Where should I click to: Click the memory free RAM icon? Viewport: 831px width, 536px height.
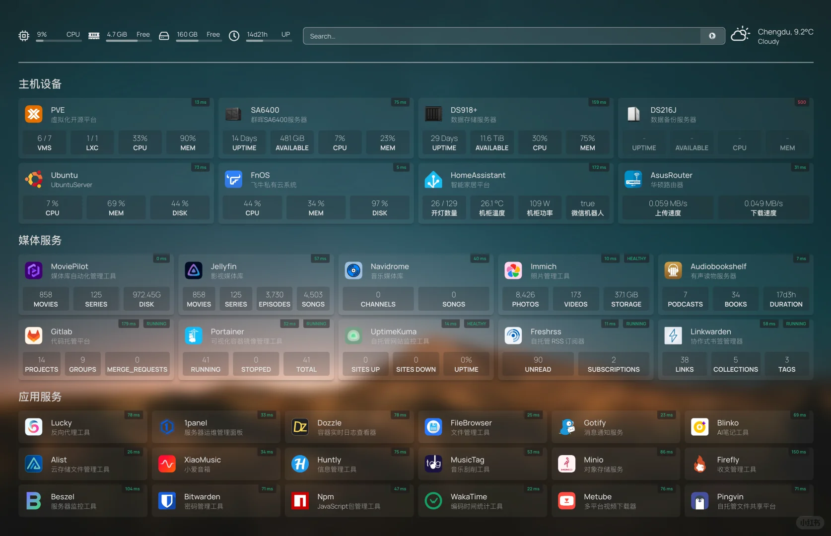point(94,36)
